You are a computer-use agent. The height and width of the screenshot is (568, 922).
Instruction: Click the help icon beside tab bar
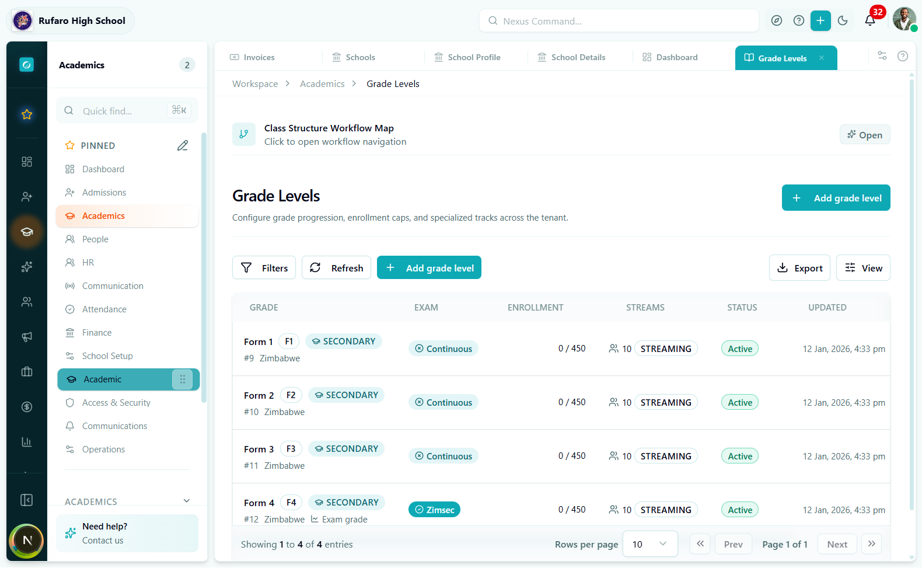pos(902,56)
